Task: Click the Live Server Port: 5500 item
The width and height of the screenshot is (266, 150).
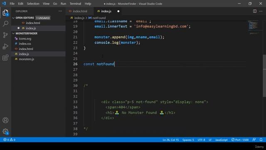Action: (x=240, y=140)
